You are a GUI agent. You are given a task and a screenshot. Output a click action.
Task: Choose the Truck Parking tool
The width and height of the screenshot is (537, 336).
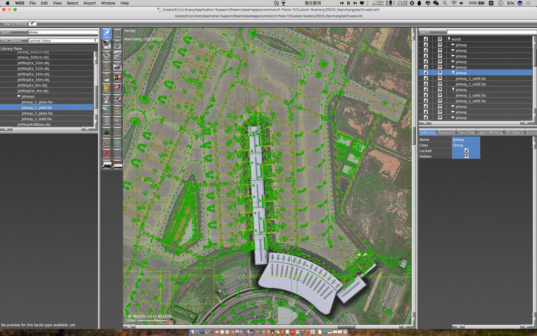point(106,165)
